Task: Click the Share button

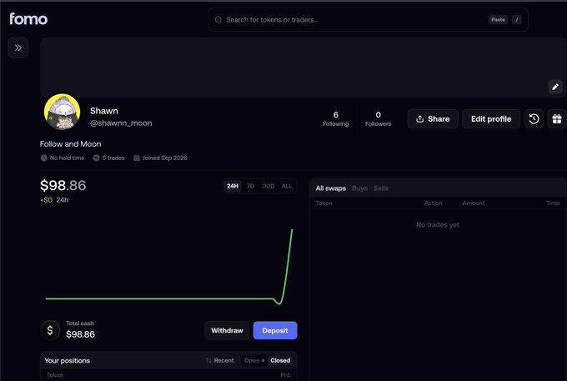Action: pos(433,119)
